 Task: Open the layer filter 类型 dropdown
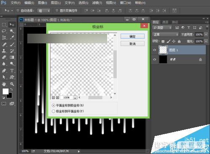(162, 28)
